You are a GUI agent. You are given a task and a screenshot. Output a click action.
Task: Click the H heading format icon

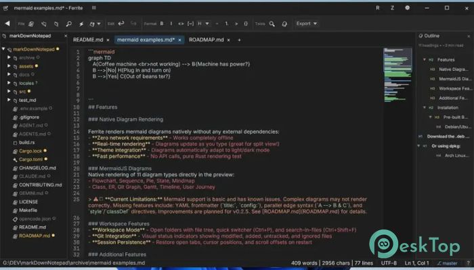(x=200, y=24)
